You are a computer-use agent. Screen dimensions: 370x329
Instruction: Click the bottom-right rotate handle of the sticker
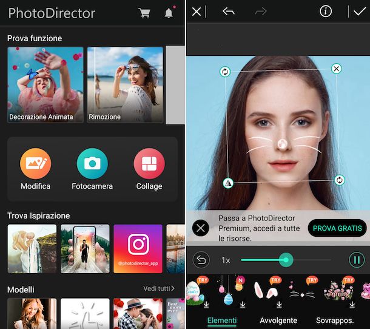coord(339,180)
